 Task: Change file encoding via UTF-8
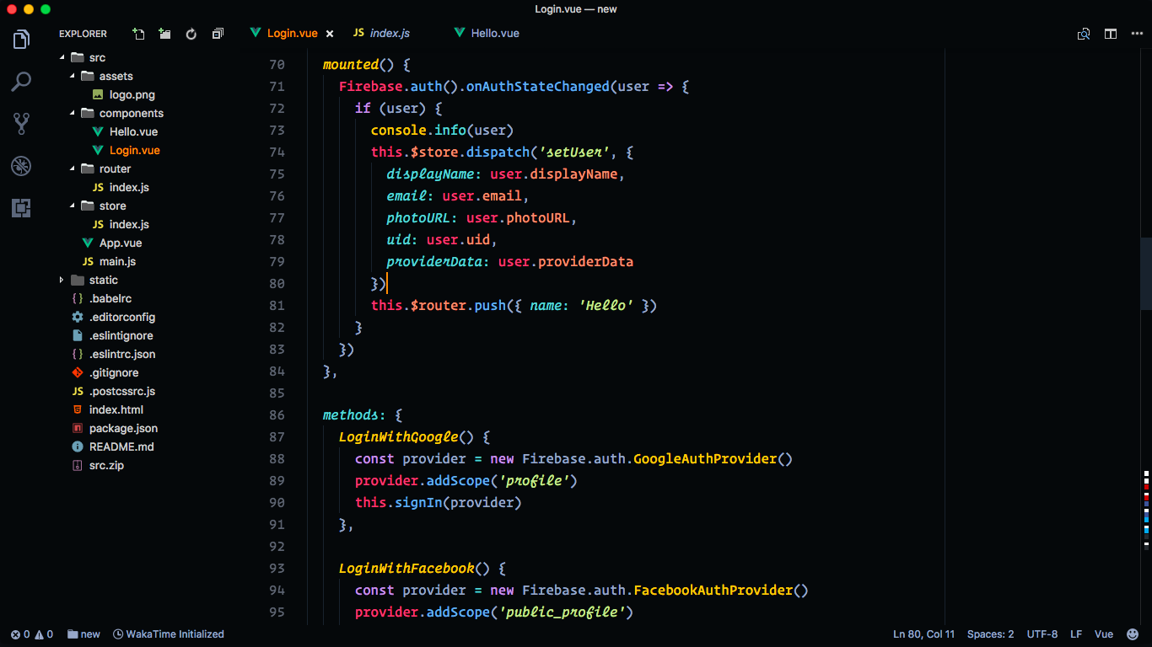click(x=1042, y=634)
